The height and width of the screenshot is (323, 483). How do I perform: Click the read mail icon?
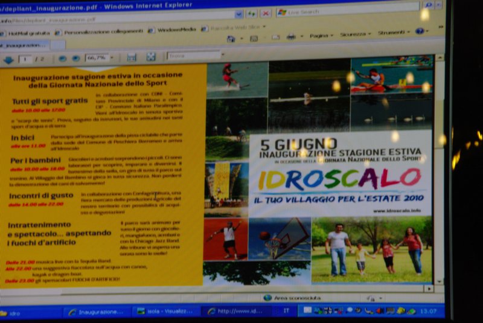coord(275,37)
